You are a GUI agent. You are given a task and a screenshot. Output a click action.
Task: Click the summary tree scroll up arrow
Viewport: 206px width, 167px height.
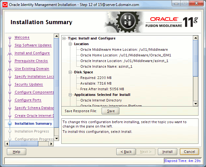[x=196, y=38]
